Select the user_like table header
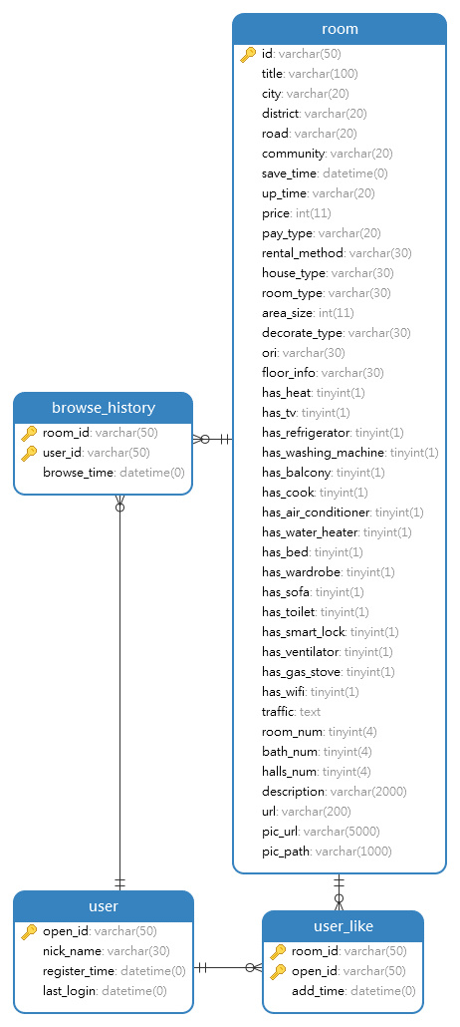Viewport: 460px width, 1027px height. tap(343, 926)
